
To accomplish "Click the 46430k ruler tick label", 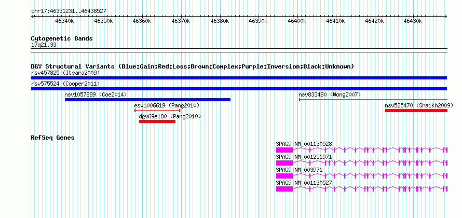I will [x=413, y=21].
